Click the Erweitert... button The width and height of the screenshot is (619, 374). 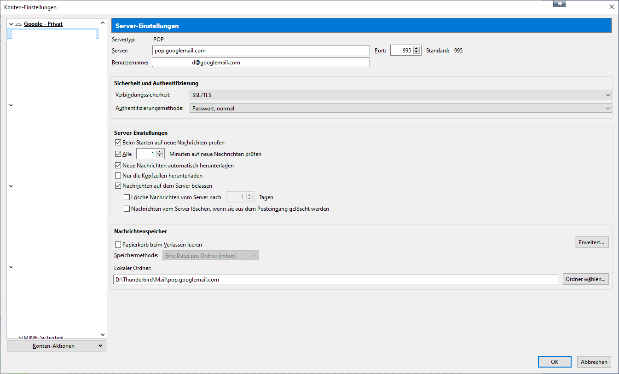coord(591,242)
